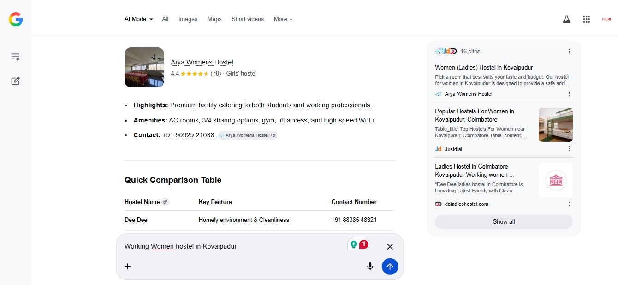This screenshot has height=285, width=618.
Task: Open AI Mode history icon in sidebar
Action: click(15, 57)
